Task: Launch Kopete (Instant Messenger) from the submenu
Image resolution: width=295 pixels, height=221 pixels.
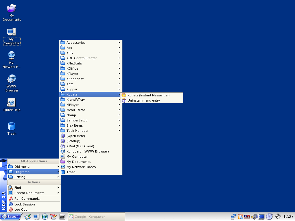Action: pos(152,95)
